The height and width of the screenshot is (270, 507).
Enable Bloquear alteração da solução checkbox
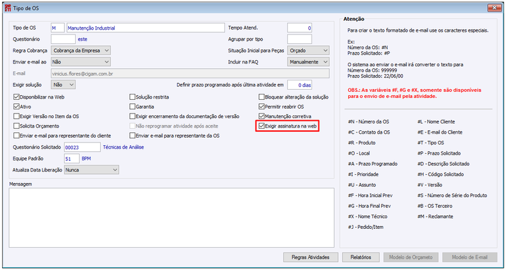262,97
